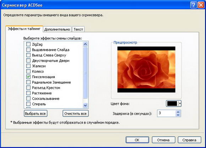Increase delay with the spinner up arrow
The height and width of the screenshot is (148, 206).
click(178, 112)
